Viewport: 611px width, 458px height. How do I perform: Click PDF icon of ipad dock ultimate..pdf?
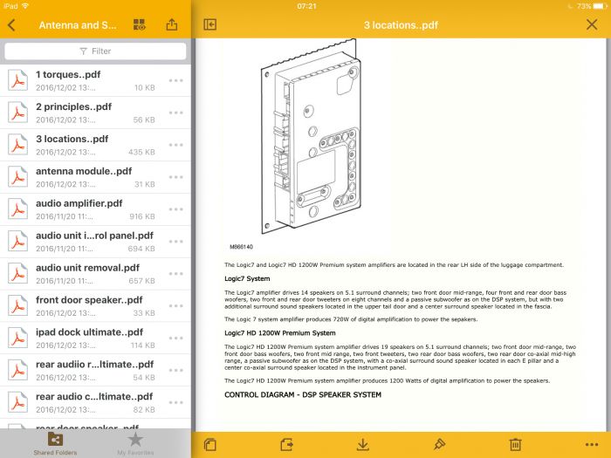point(18,338)
